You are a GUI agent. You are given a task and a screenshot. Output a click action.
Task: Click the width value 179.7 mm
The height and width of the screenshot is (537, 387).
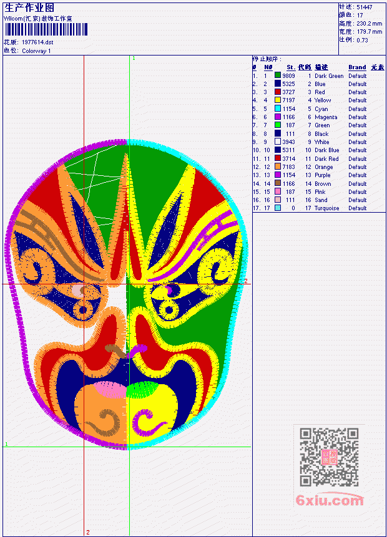(369, 32)
